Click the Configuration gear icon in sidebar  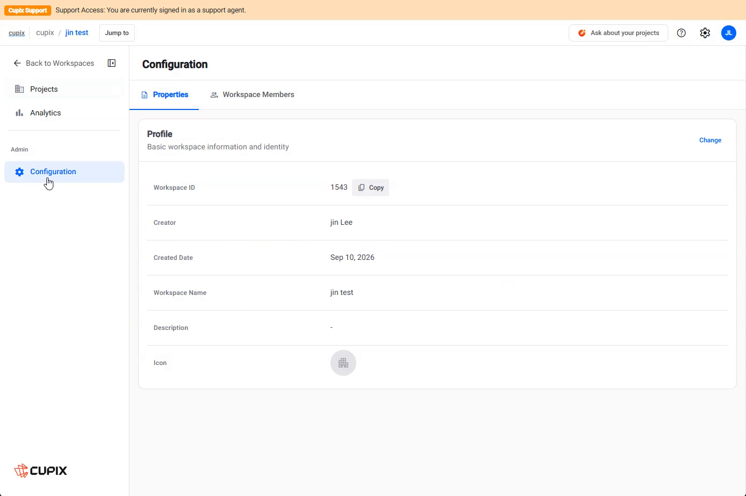(19, 172)
